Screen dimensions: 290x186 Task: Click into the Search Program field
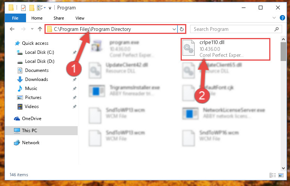[x=232, y=29]
